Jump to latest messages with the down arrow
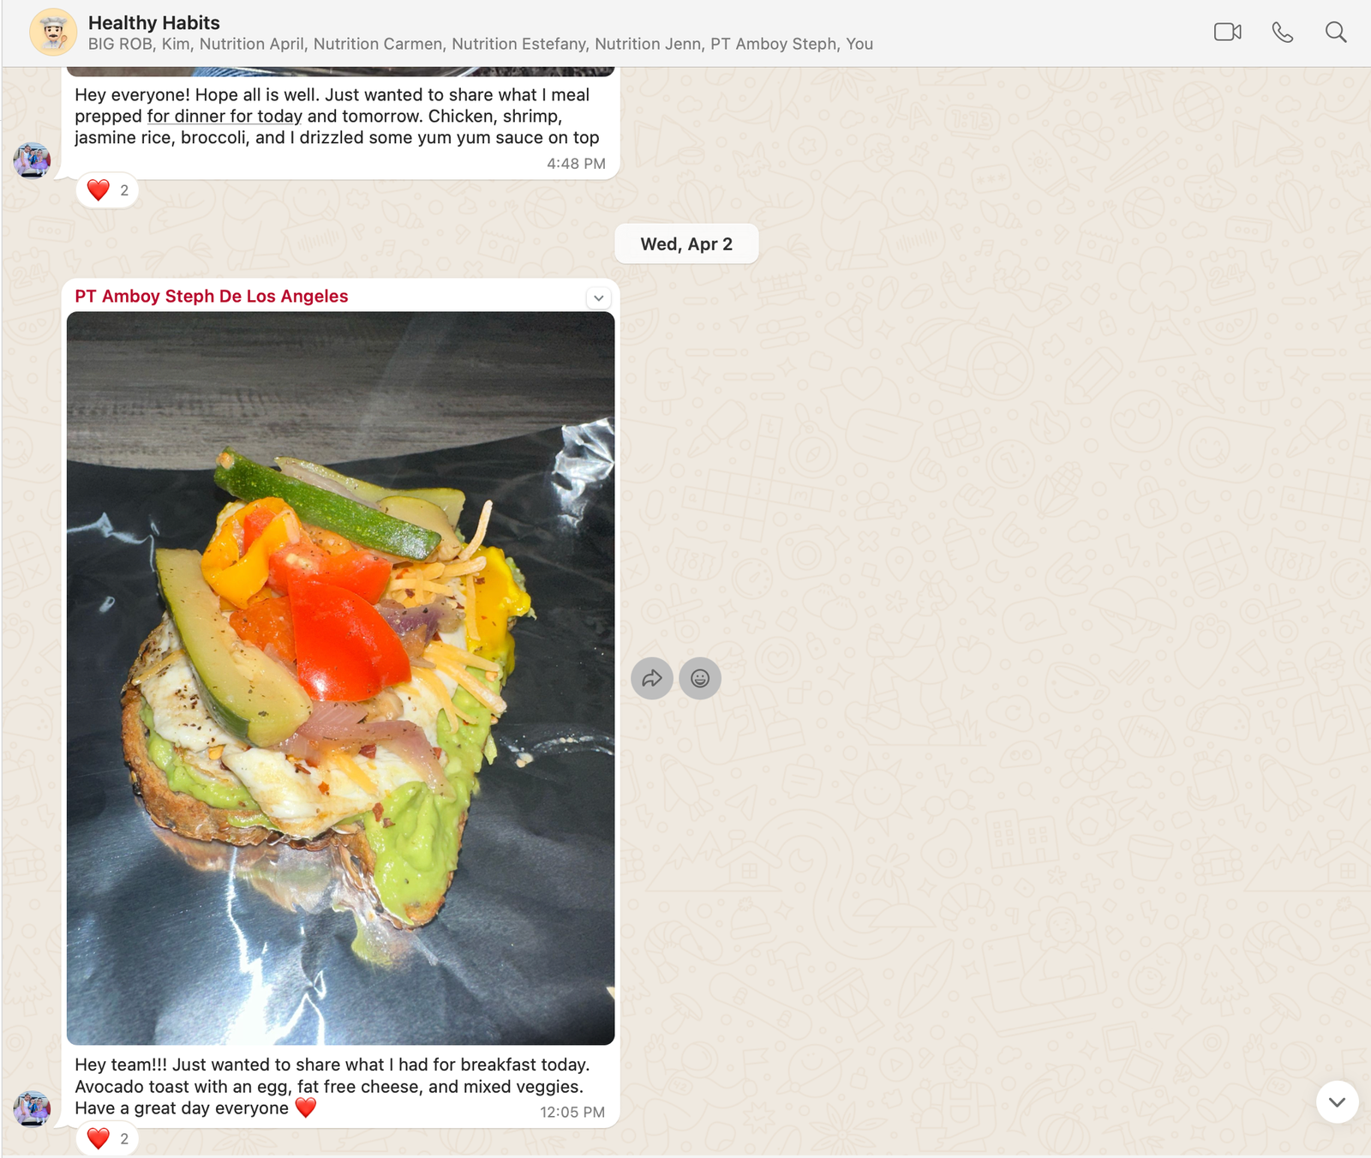Image resolution: width=1371 pixels, height=1158 pixels. point(1337,1102)
